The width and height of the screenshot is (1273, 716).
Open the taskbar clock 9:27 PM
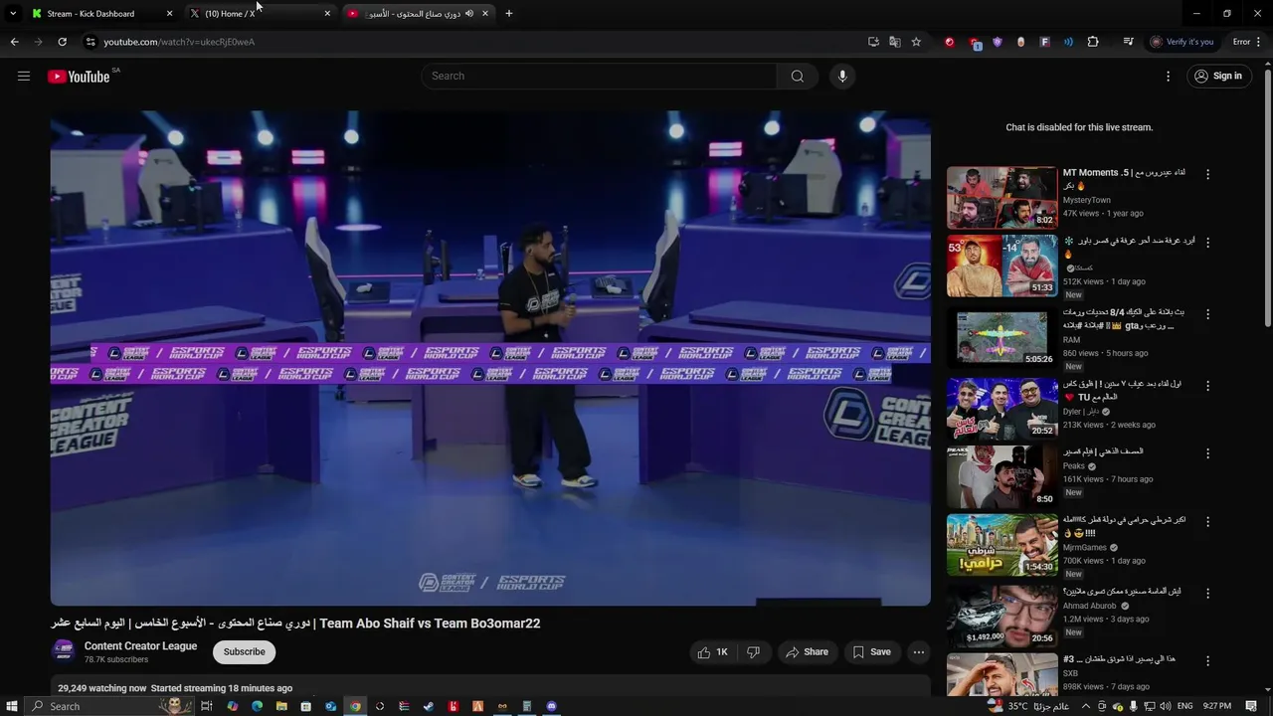click(x=1217, y=706)
